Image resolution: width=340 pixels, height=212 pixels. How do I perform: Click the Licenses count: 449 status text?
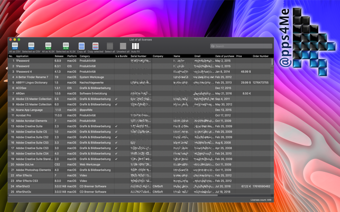click(x=261, y=200)
